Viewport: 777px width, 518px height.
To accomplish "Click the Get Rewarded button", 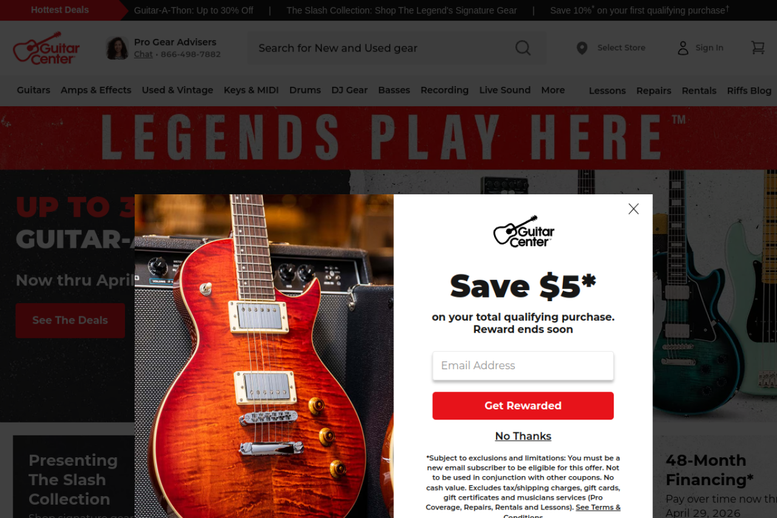I will pos(523,406).
